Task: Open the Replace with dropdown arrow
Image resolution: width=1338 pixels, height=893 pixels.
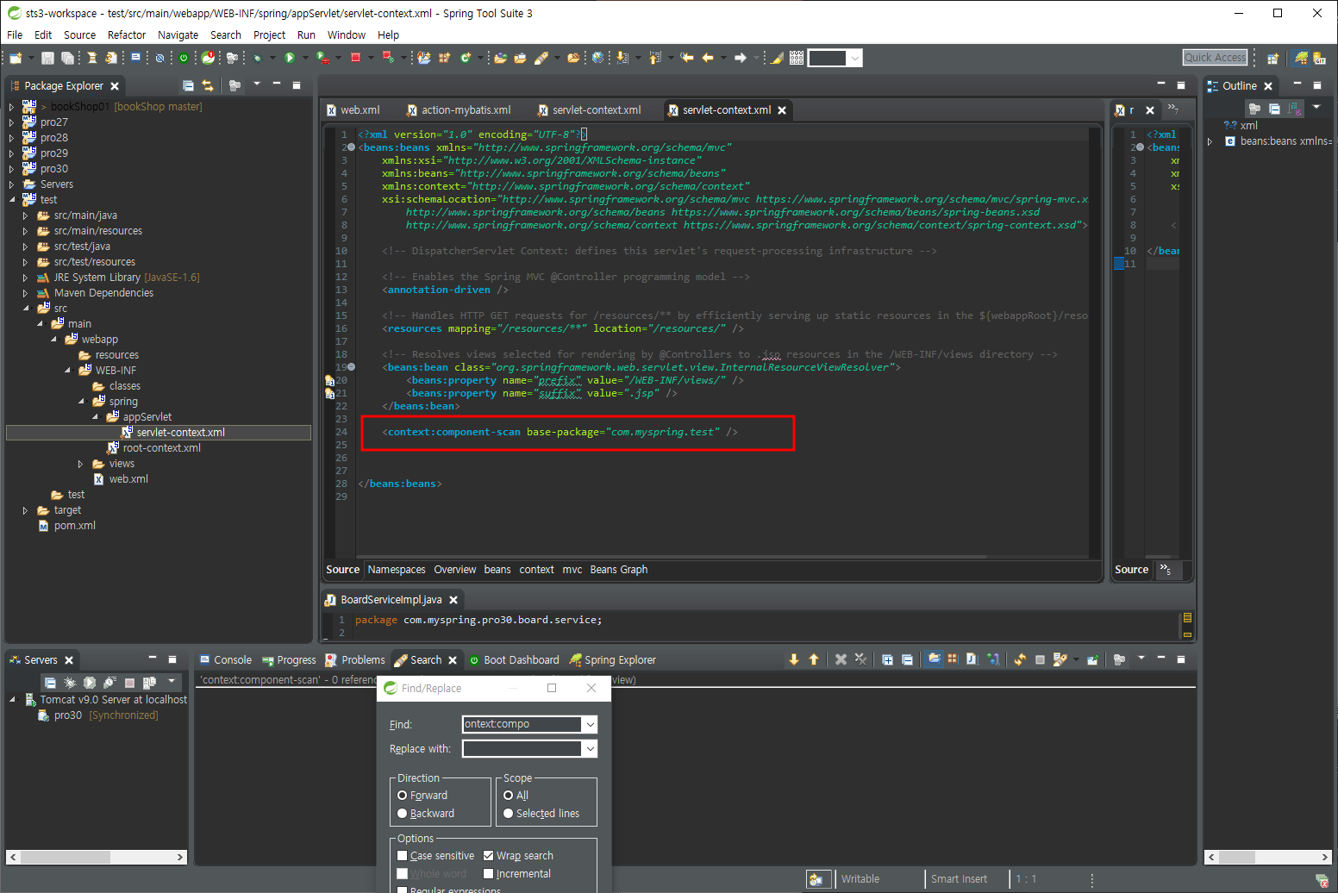Action: [x=590, y=749]
